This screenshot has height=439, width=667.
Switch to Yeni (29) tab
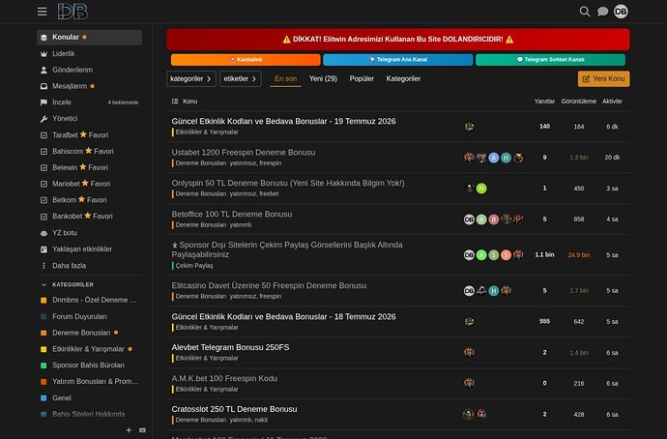click(x=323, y=78)
